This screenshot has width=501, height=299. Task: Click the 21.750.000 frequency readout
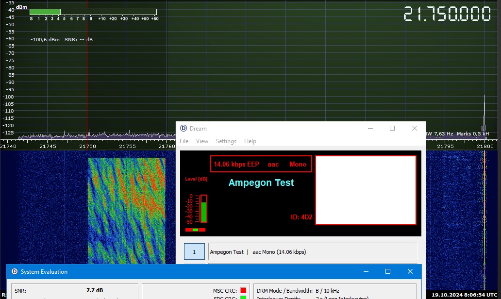pyautogui.click(x=447, y=15)
